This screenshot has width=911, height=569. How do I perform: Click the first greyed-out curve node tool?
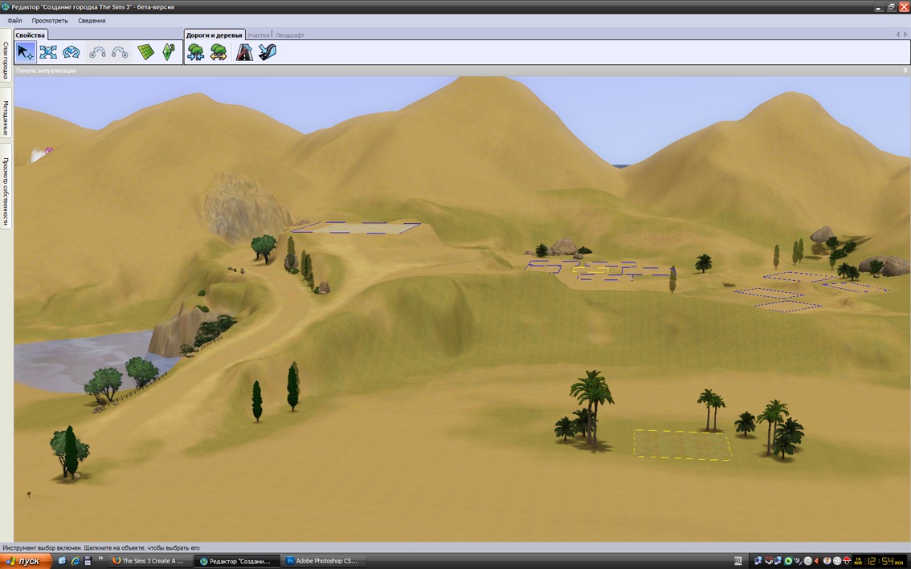[97, 52]
